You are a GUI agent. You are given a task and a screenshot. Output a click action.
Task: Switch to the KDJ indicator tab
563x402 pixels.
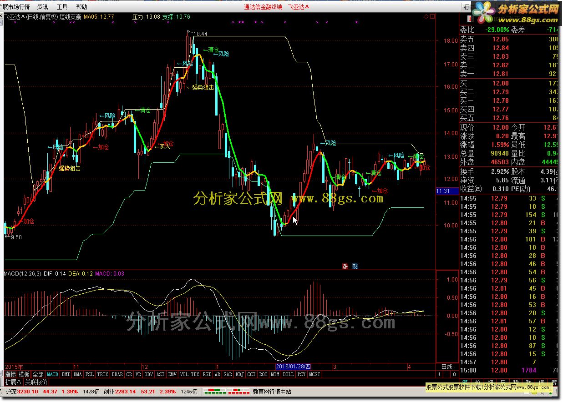(240, 374)
